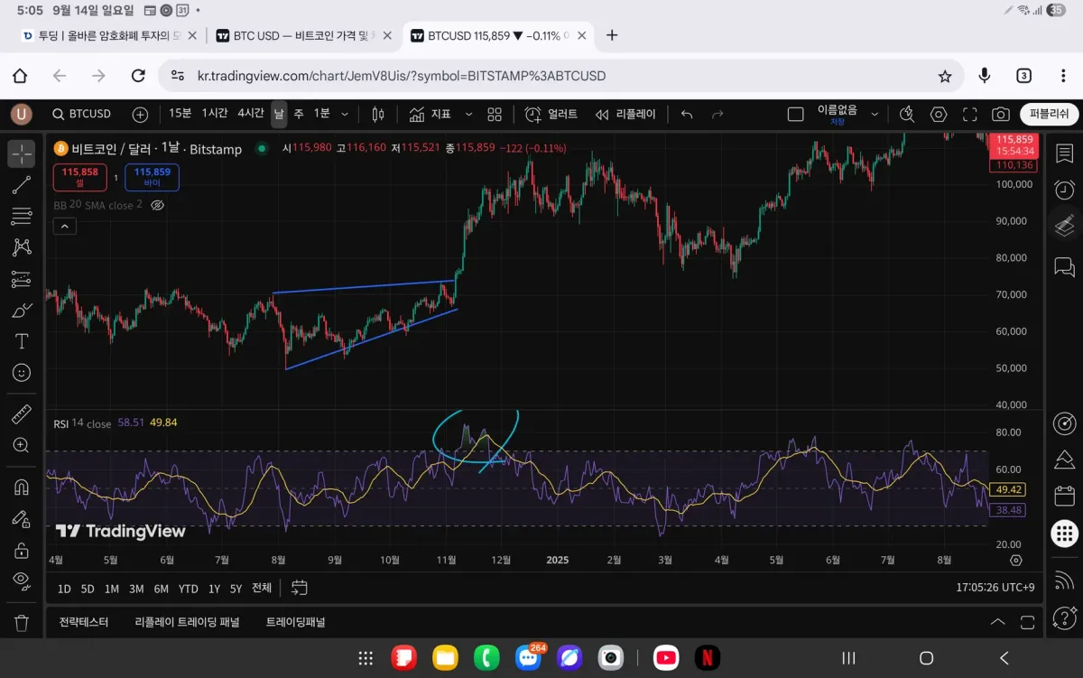Choose the ruler measure tool
The height and width of the screenshot is (678, 1083).
[x=22, y=414]
